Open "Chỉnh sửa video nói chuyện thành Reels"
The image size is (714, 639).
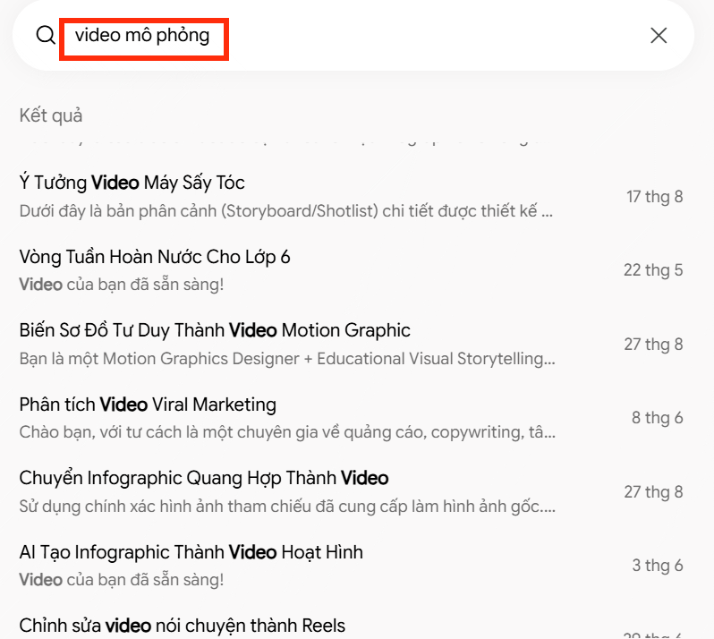[183, 626]
